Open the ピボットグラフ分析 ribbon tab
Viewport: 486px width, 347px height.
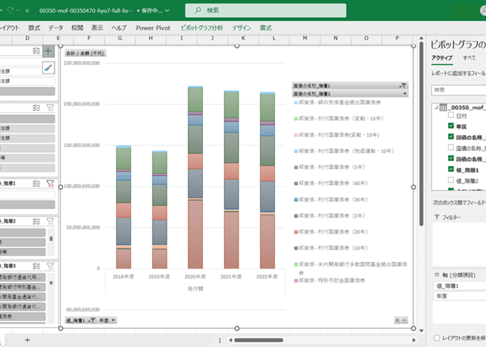pyautogui.click(x=202, y=28)
